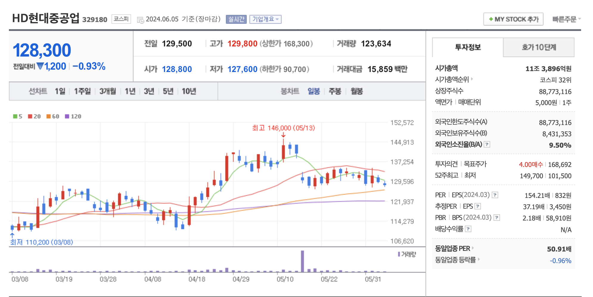Click the purple 120-day moving average swatch
This screenshot has width=593, height=297.
[67, 116]
